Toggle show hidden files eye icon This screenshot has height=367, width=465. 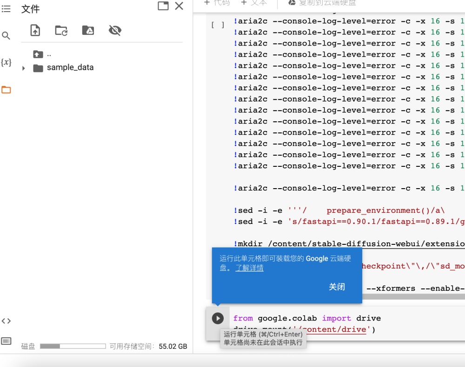point(115,31)
